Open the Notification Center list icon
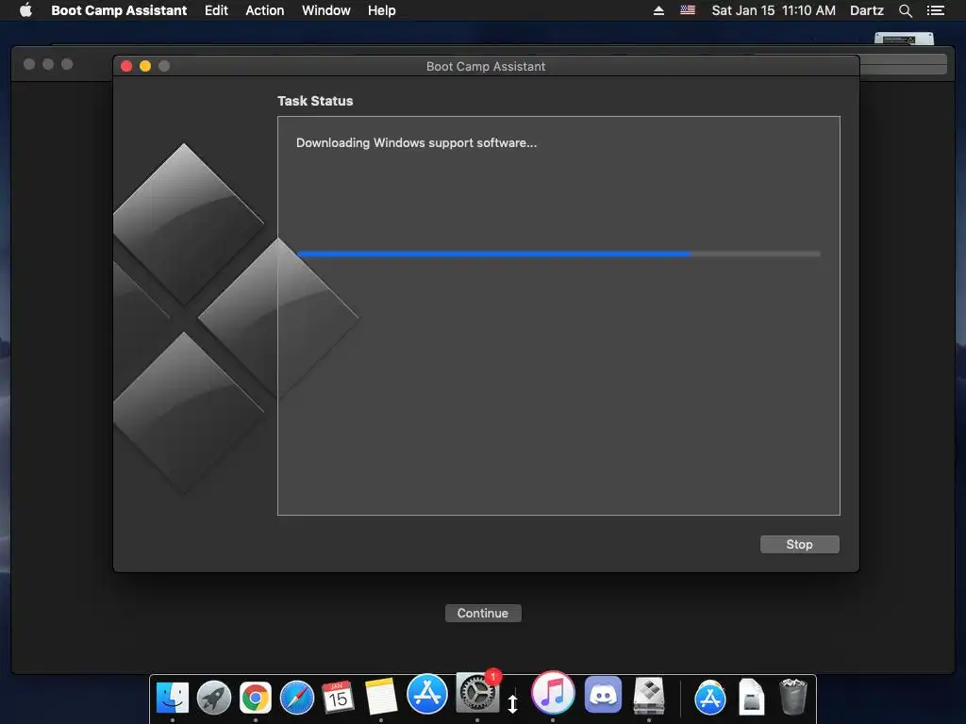This screenshot has height=724, width=966. pyautogui.click(x=935, y=10)
